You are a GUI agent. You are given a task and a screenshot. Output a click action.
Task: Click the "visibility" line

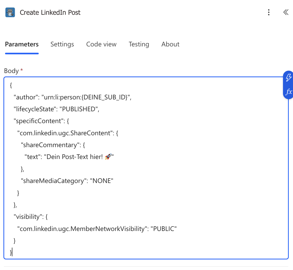click(31, 217)
